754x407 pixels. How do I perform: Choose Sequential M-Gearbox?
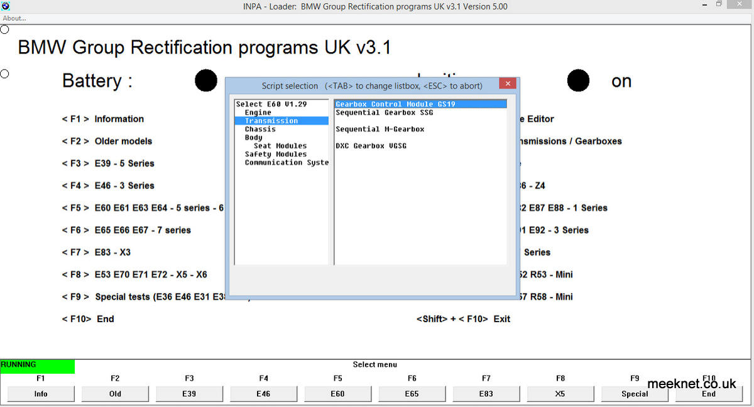pyautogui.click(x=380, y=129)
